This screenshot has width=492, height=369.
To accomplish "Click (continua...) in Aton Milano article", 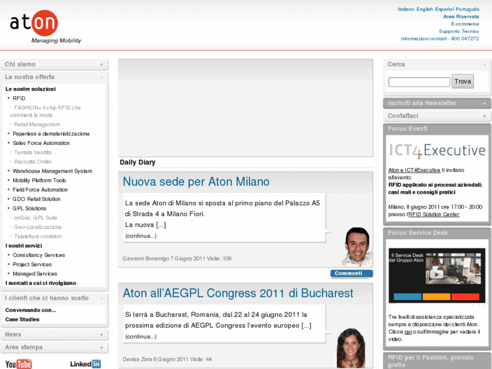I will coord(141,236).
